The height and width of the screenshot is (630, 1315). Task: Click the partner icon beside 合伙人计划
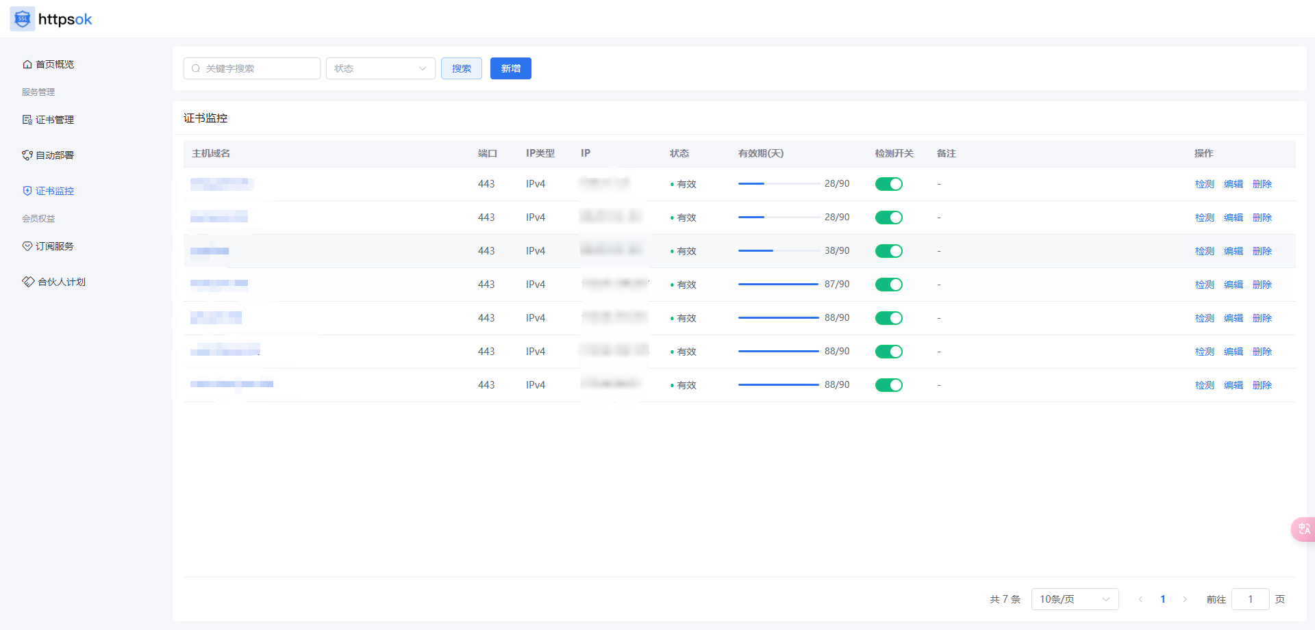28,282
